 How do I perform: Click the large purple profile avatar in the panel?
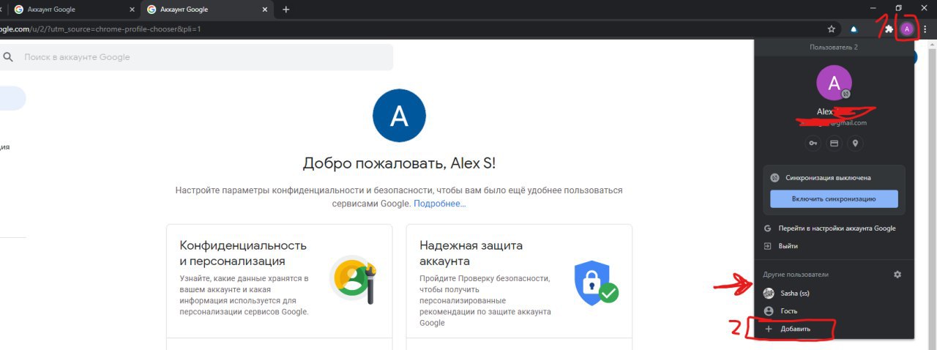point(834,83)
